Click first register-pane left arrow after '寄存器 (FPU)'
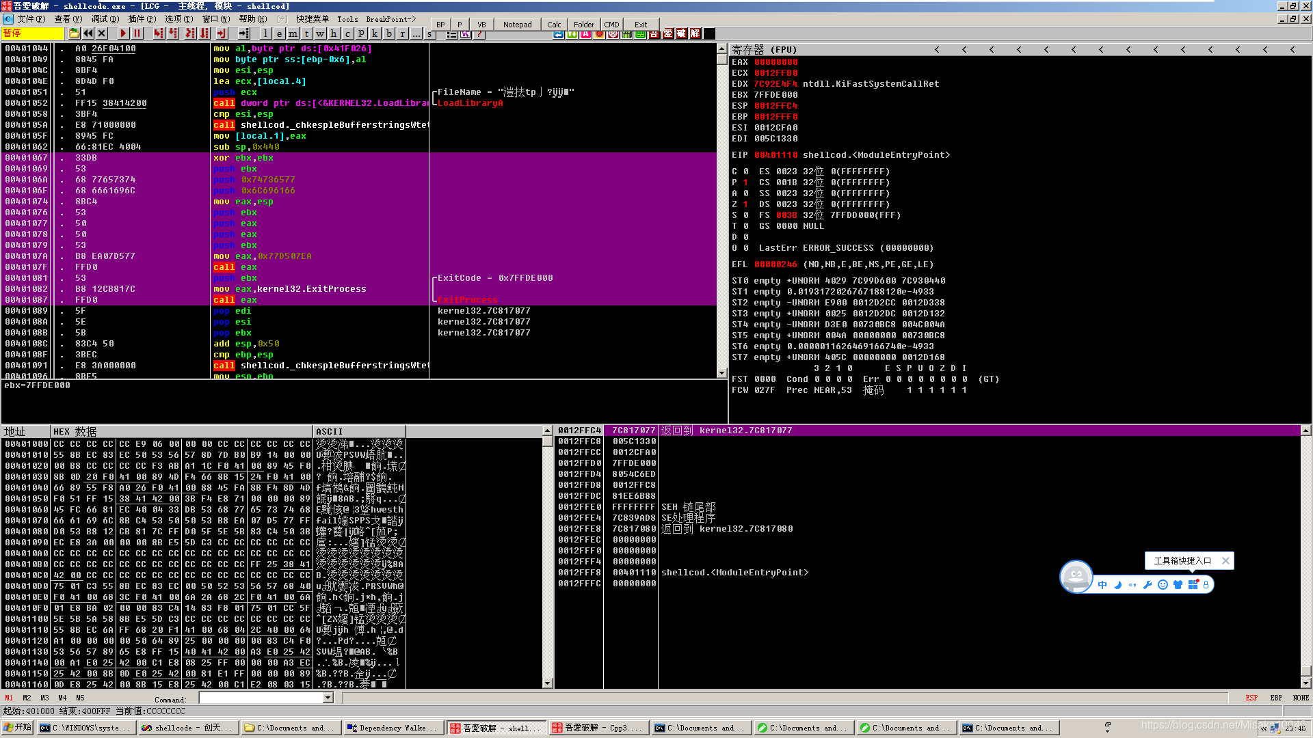Screen dimensions: 1313x738 [x=937, y=49]
